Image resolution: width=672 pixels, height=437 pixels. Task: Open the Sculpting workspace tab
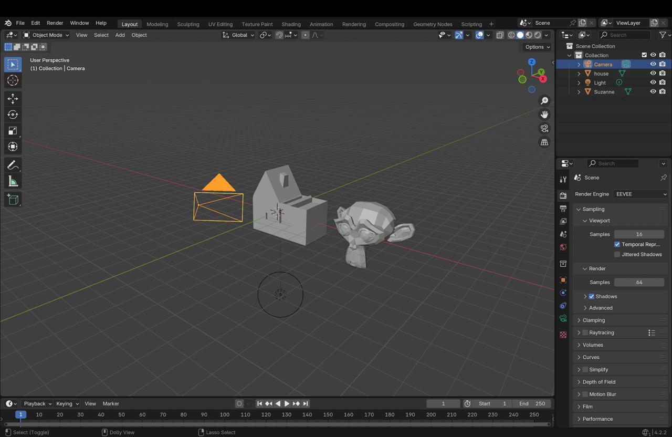click(188, 24)
